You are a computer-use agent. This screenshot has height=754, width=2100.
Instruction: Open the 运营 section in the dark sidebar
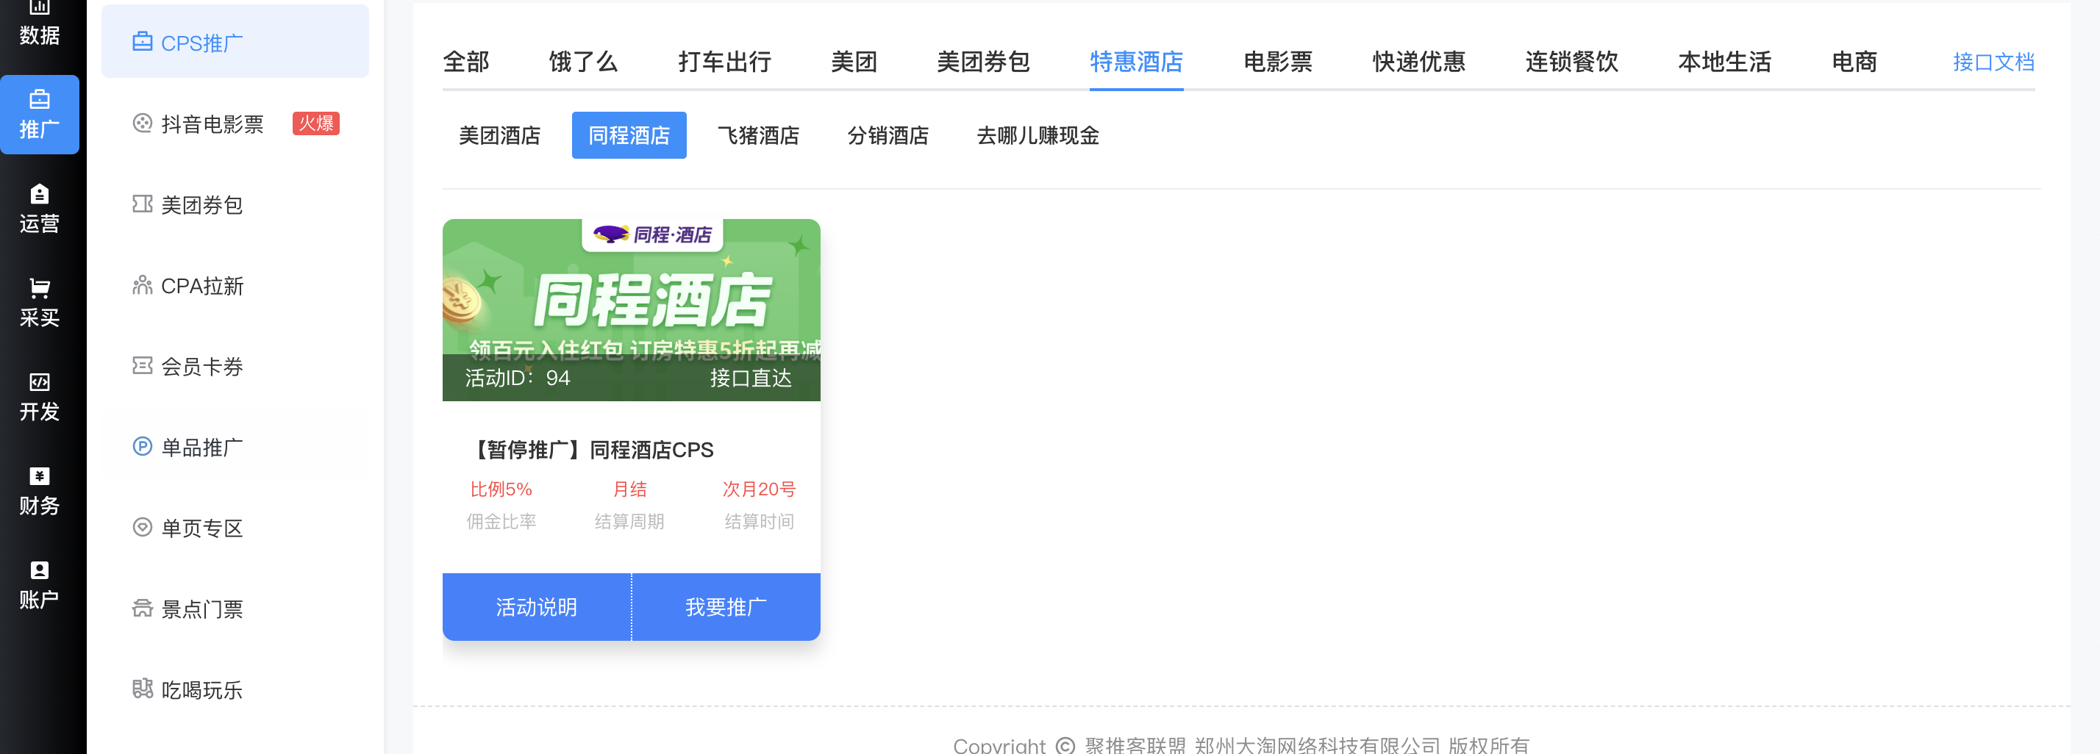click(x=39, y=209)
